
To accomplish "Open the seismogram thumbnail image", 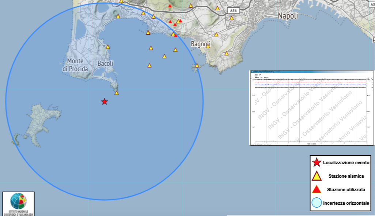I will pyautogui.click(x=312, y=108).
